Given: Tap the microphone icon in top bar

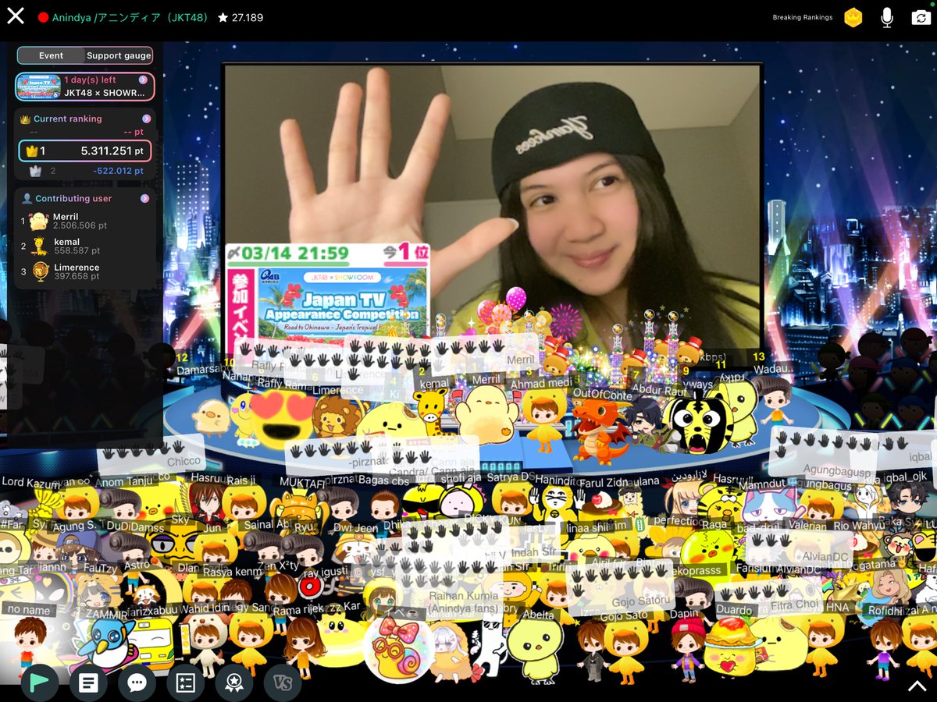Looking at the screenshot, I should (886, 17).
